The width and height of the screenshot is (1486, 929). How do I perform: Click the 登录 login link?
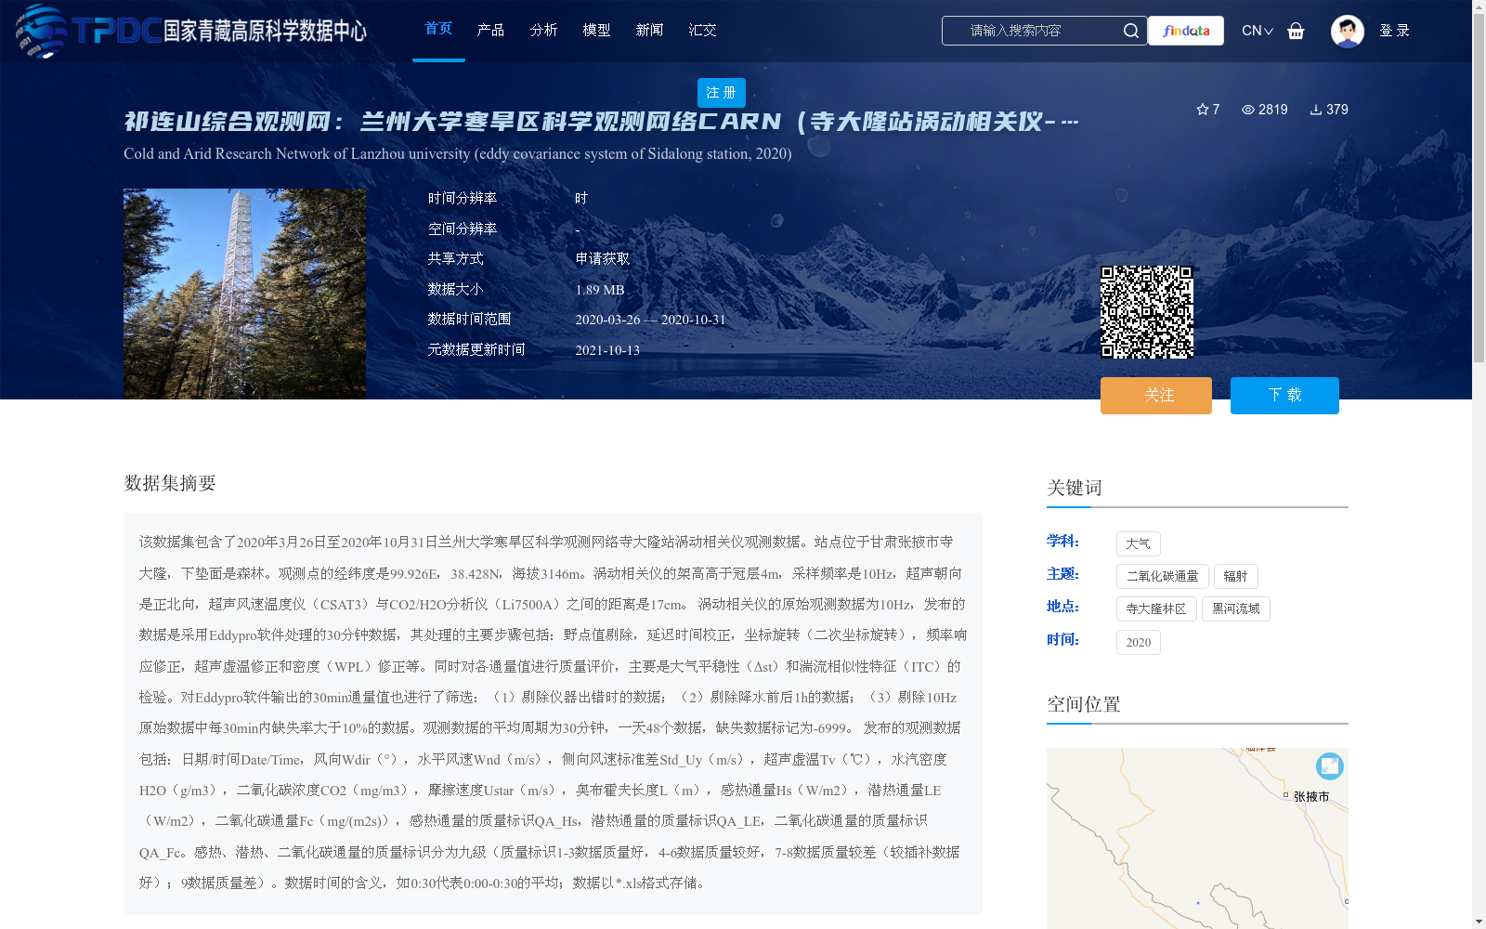tap(1394, 31)
